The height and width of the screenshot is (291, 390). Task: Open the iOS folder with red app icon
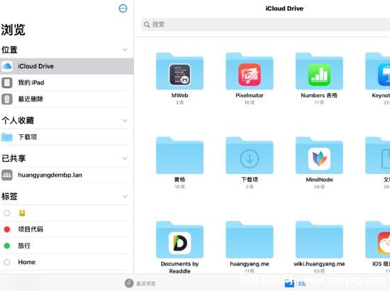[377, 239]
